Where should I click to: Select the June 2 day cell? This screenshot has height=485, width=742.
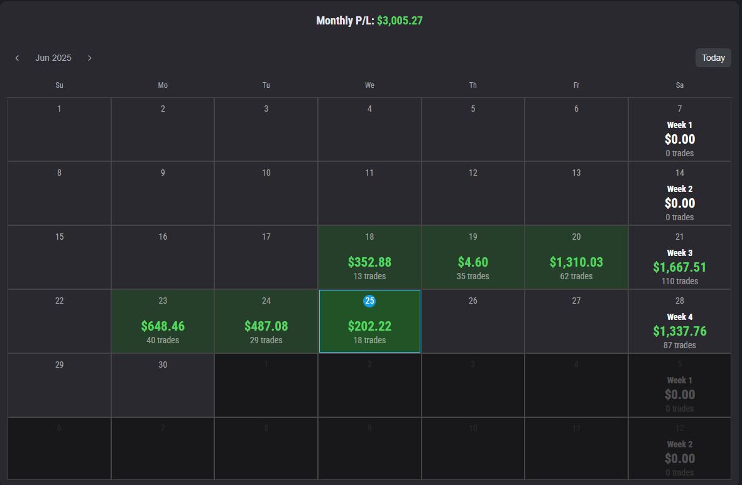[x=163, y=129]
